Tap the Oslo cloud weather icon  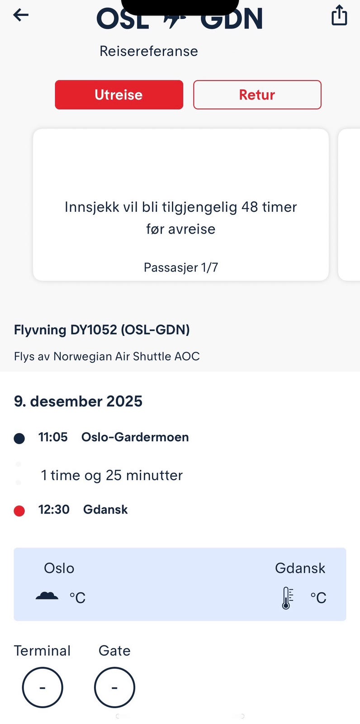pyautogui.click(x=47, y=596)
